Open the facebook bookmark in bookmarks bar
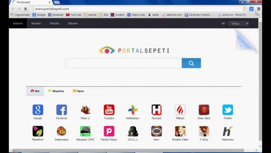Viewport: 271px width, 153px height. (x=56, y=15)
